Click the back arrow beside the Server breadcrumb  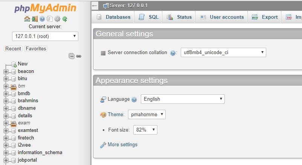tap(95, 6)
